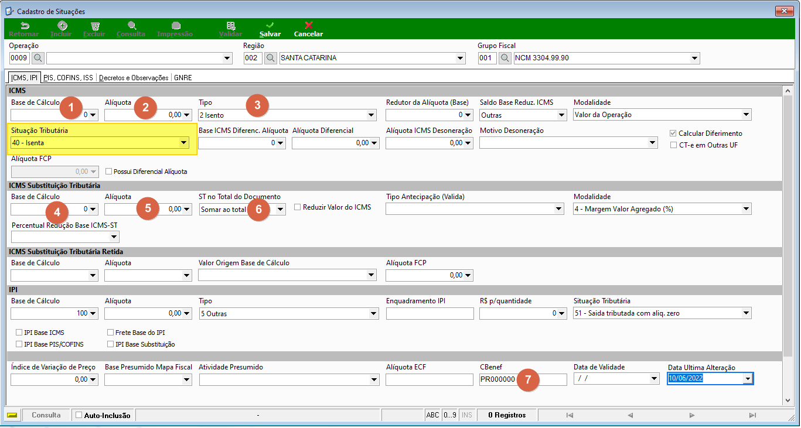This screenshot has width=801, height=428.
Task: Open the Região search magnifier
Action: (x=271, y=58)
